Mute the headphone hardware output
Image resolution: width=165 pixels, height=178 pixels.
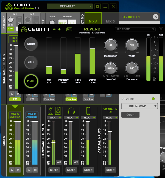[71, 170]
